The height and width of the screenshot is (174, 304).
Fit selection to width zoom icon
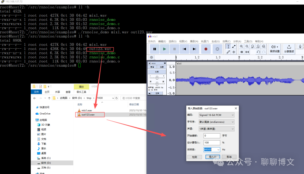click(x=252, y=46)
